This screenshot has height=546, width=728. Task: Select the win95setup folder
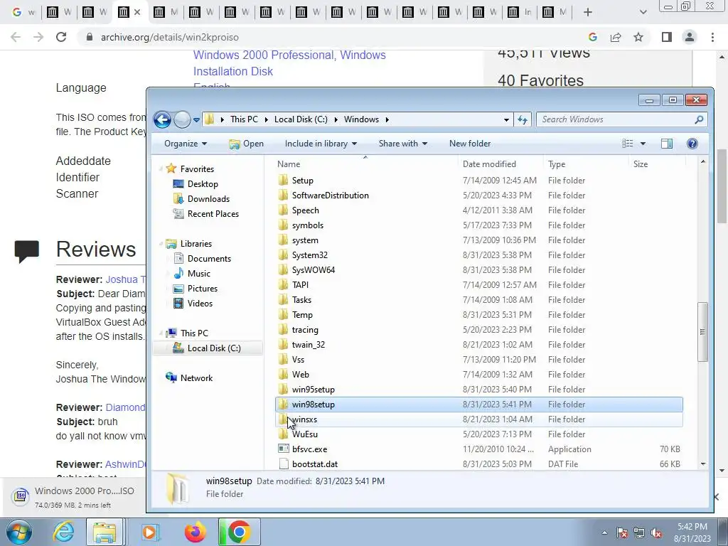click(314, 390)
